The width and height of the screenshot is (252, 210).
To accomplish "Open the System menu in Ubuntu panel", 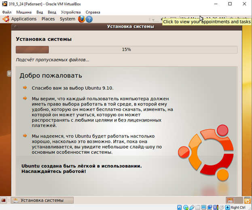I will click(x=67, y=19).
